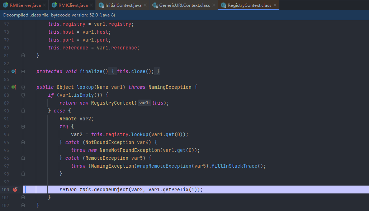Click the RMIClient.java file type icon

pos(54,5)
